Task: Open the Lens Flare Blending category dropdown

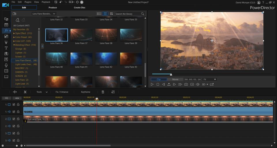Action: pos(44,14)
